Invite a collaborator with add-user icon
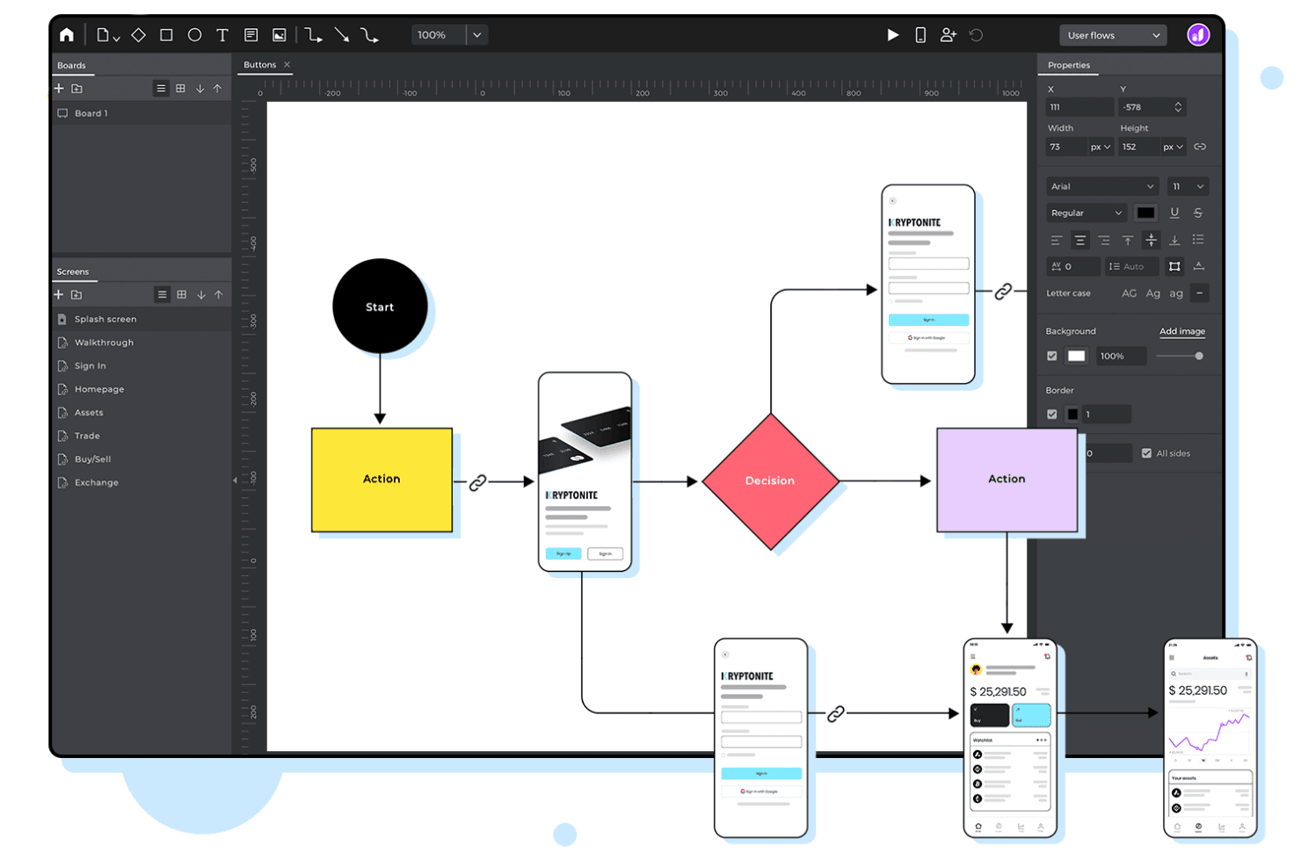 (948, 35)
